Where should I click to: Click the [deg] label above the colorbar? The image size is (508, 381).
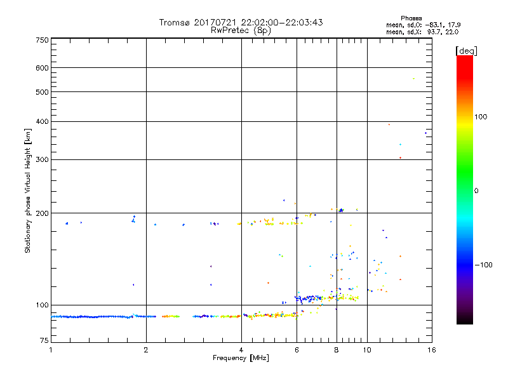(x=466, y=50)
